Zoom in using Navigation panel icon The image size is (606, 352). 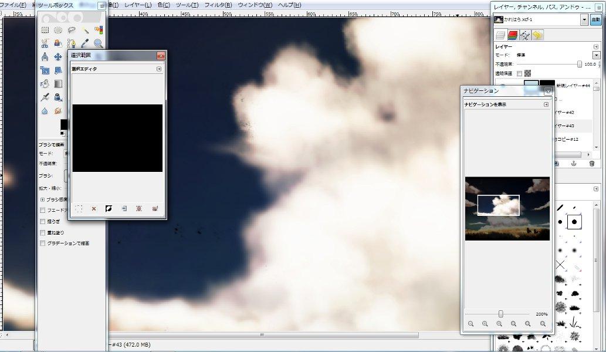[485, 324]
